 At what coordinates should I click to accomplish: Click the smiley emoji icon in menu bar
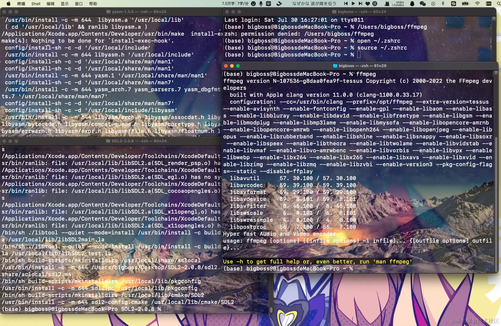pos(253,4)
